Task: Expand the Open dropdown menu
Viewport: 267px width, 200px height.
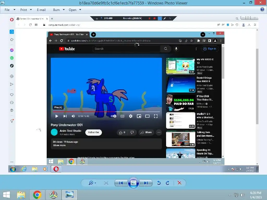Action: 80,10
